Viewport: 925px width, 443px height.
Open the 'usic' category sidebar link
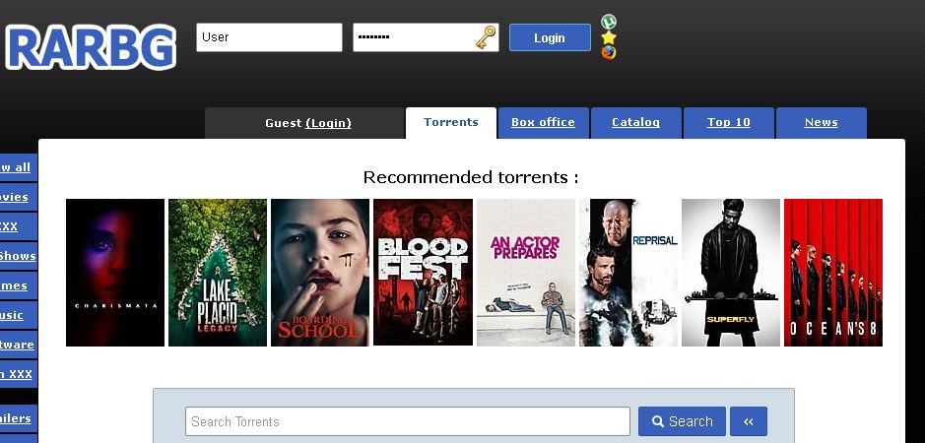pyautogui.click(x=18, y=315)
